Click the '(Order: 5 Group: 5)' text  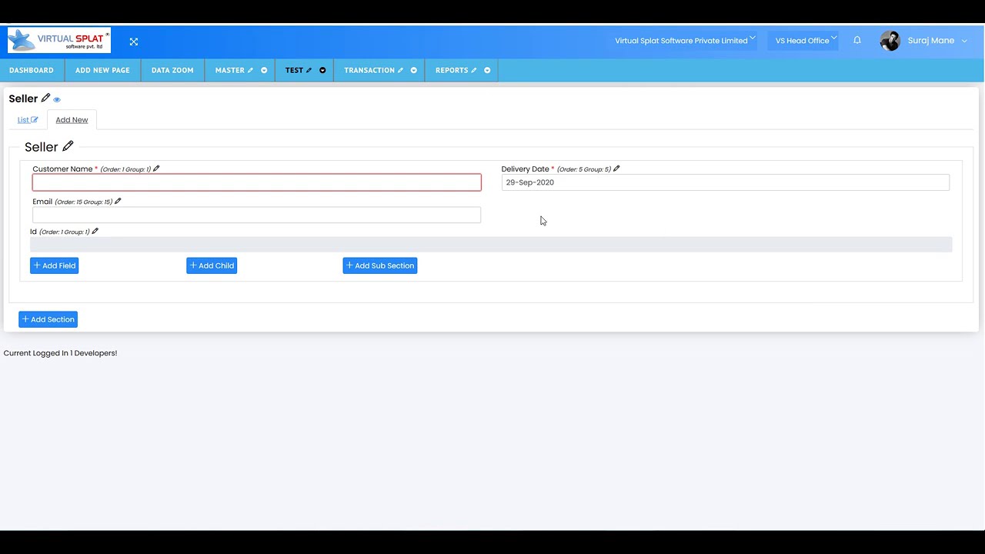584,169
